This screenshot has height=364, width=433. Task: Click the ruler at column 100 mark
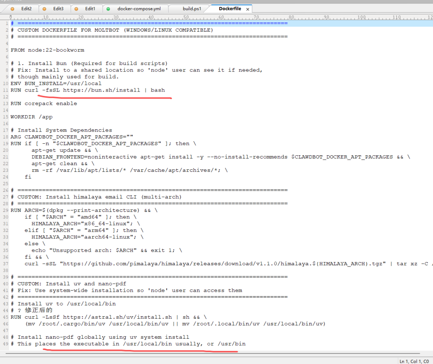[362, 17]
